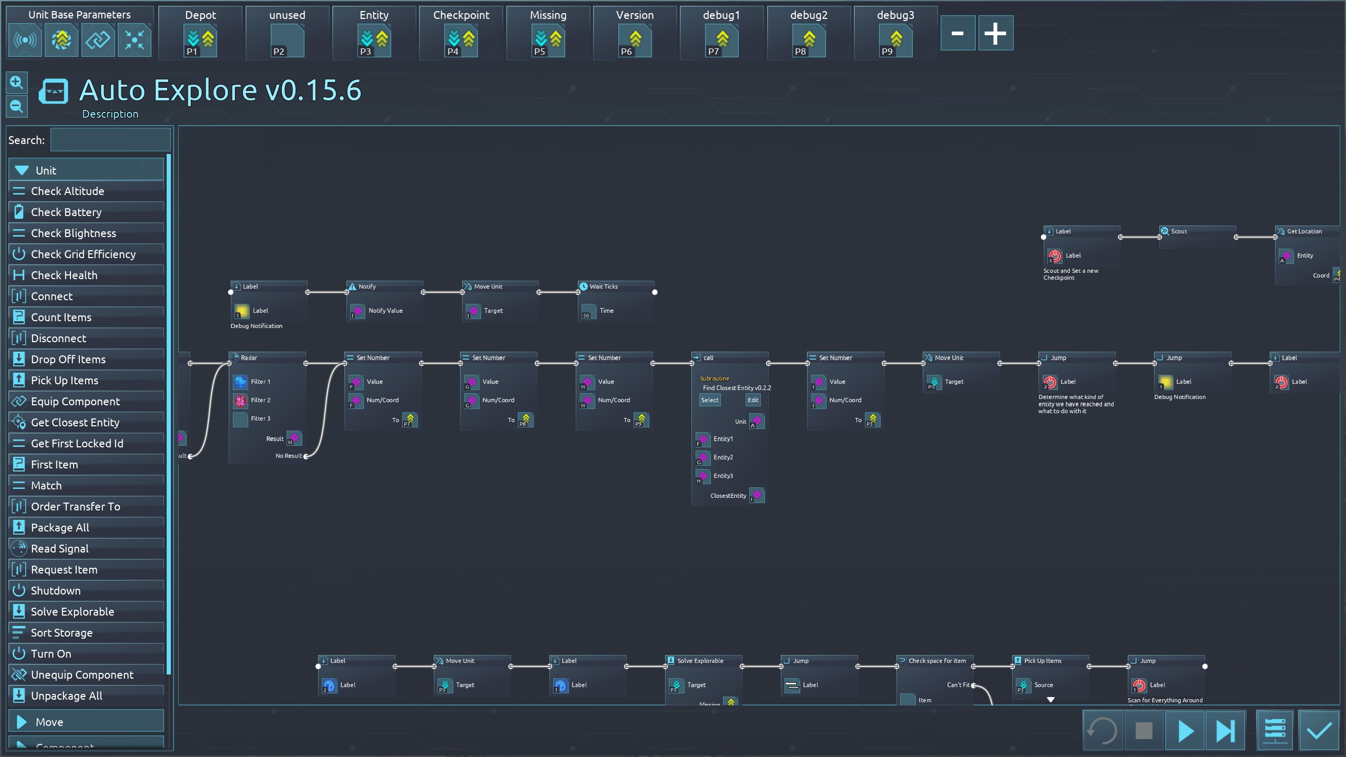
Task: Collapse the Unit instruction category
Action: (x=86, y=170)
